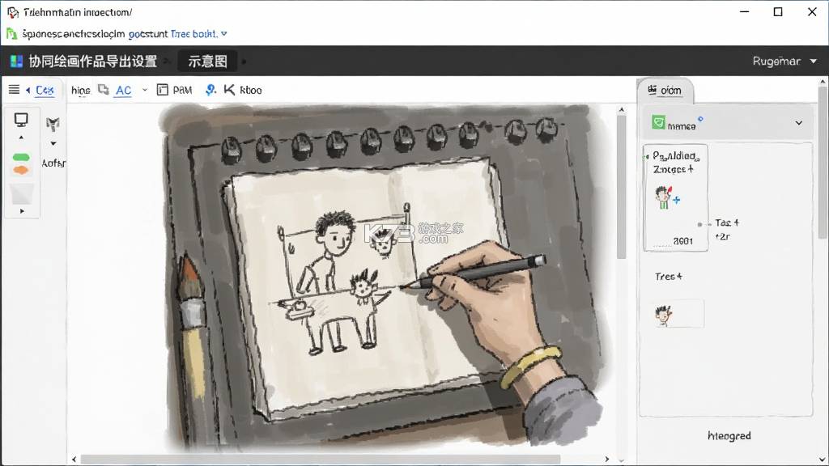Open the Ces link in the toolbar

coord(45,91)
